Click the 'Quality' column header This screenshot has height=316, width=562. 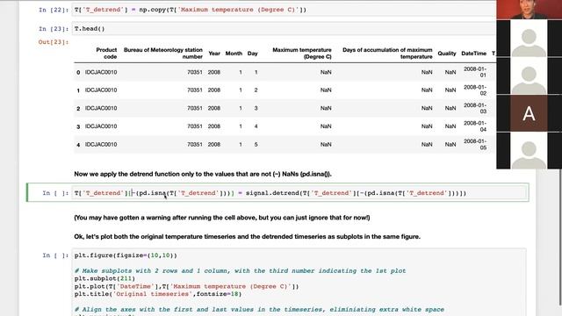447,54
